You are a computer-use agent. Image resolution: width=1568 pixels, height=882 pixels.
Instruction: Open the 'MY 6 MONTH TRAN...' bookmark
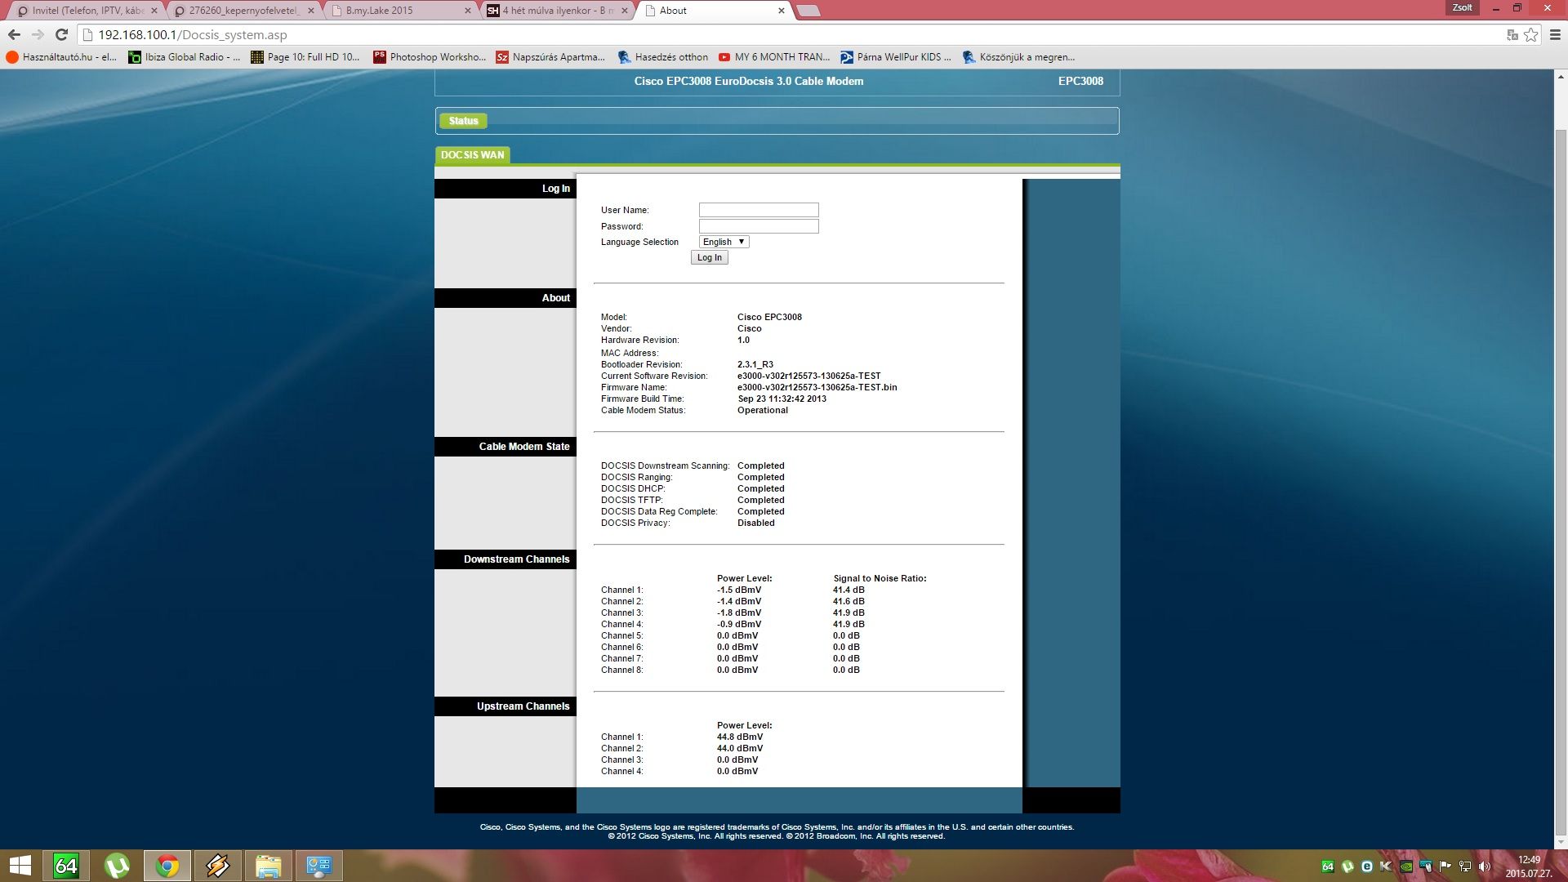[774, 57]
